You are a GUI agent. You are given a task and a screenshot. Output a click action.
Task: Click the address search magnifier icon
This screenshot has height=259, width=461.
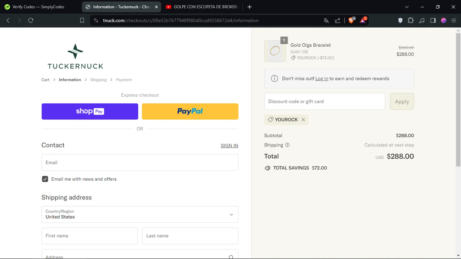[x=231, y=257]
